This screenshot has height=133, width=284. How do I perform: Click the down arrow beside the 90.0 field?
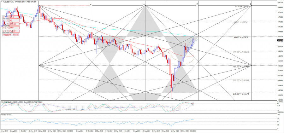click(4, 17)
